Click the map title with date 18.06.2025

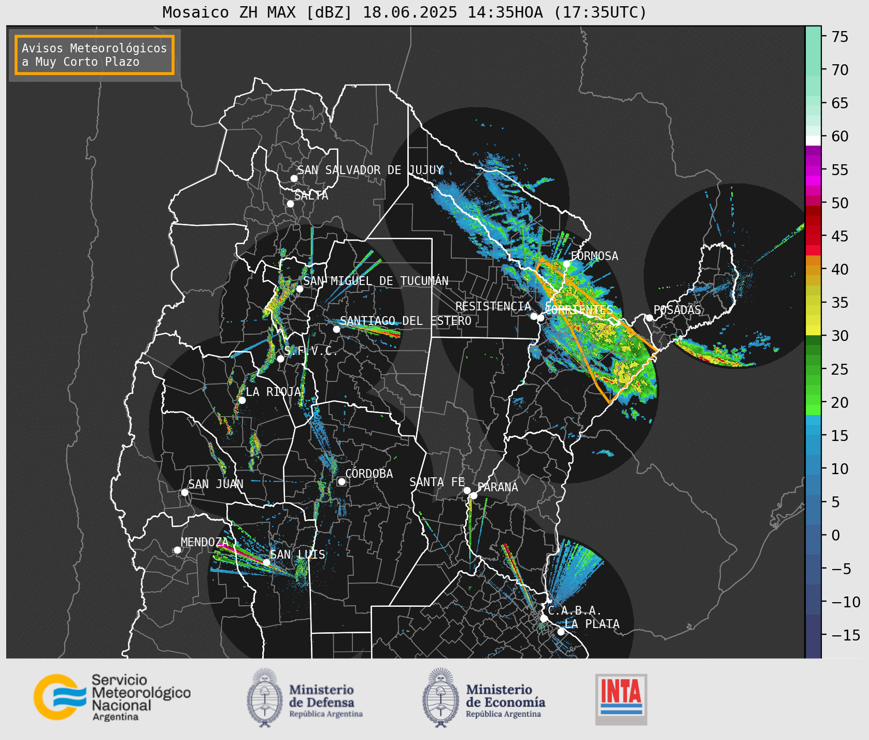[405, 12]
